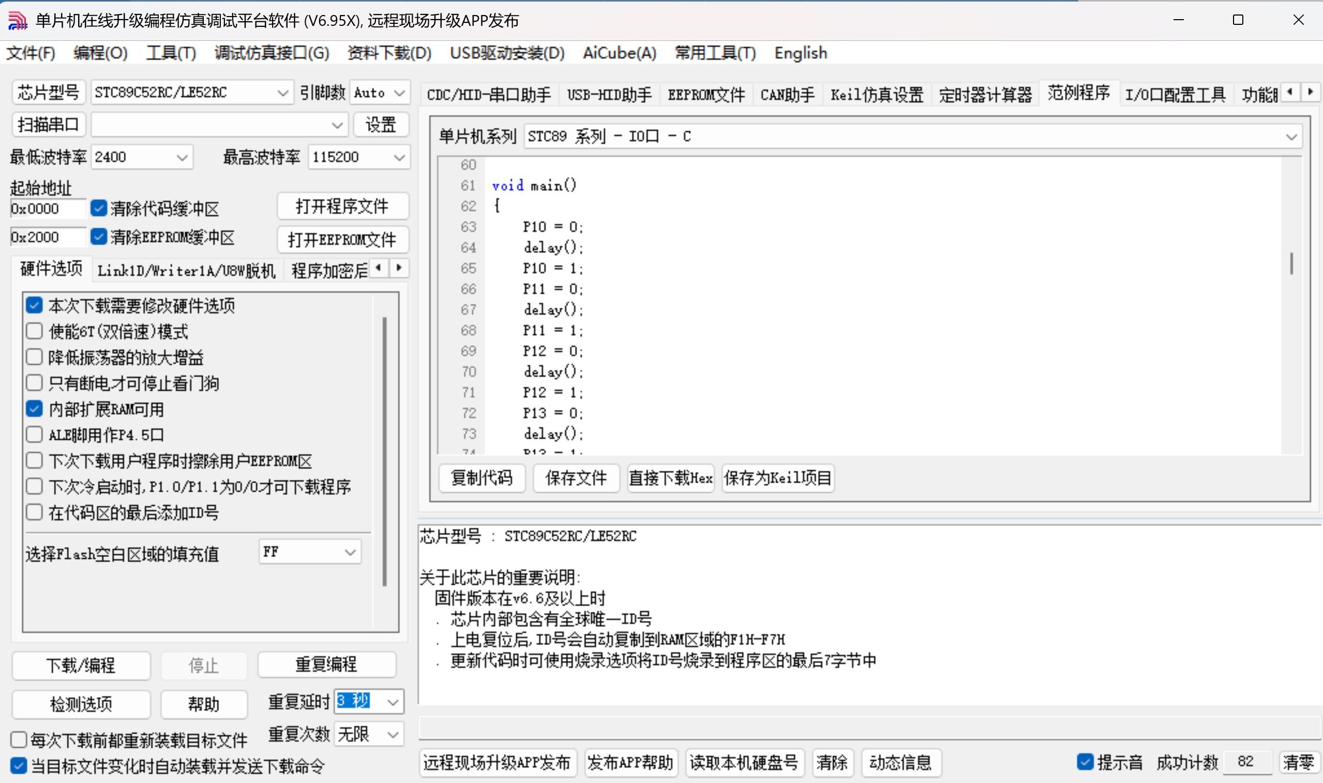Click 复制代码 button

(482, 478)
